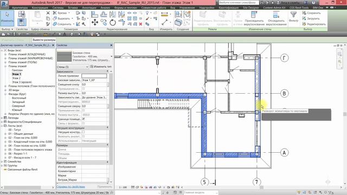Collapse the Несущие конструкции section header
Image resolution: width=347 pixels, height=195 pixels.
[107, 128]
